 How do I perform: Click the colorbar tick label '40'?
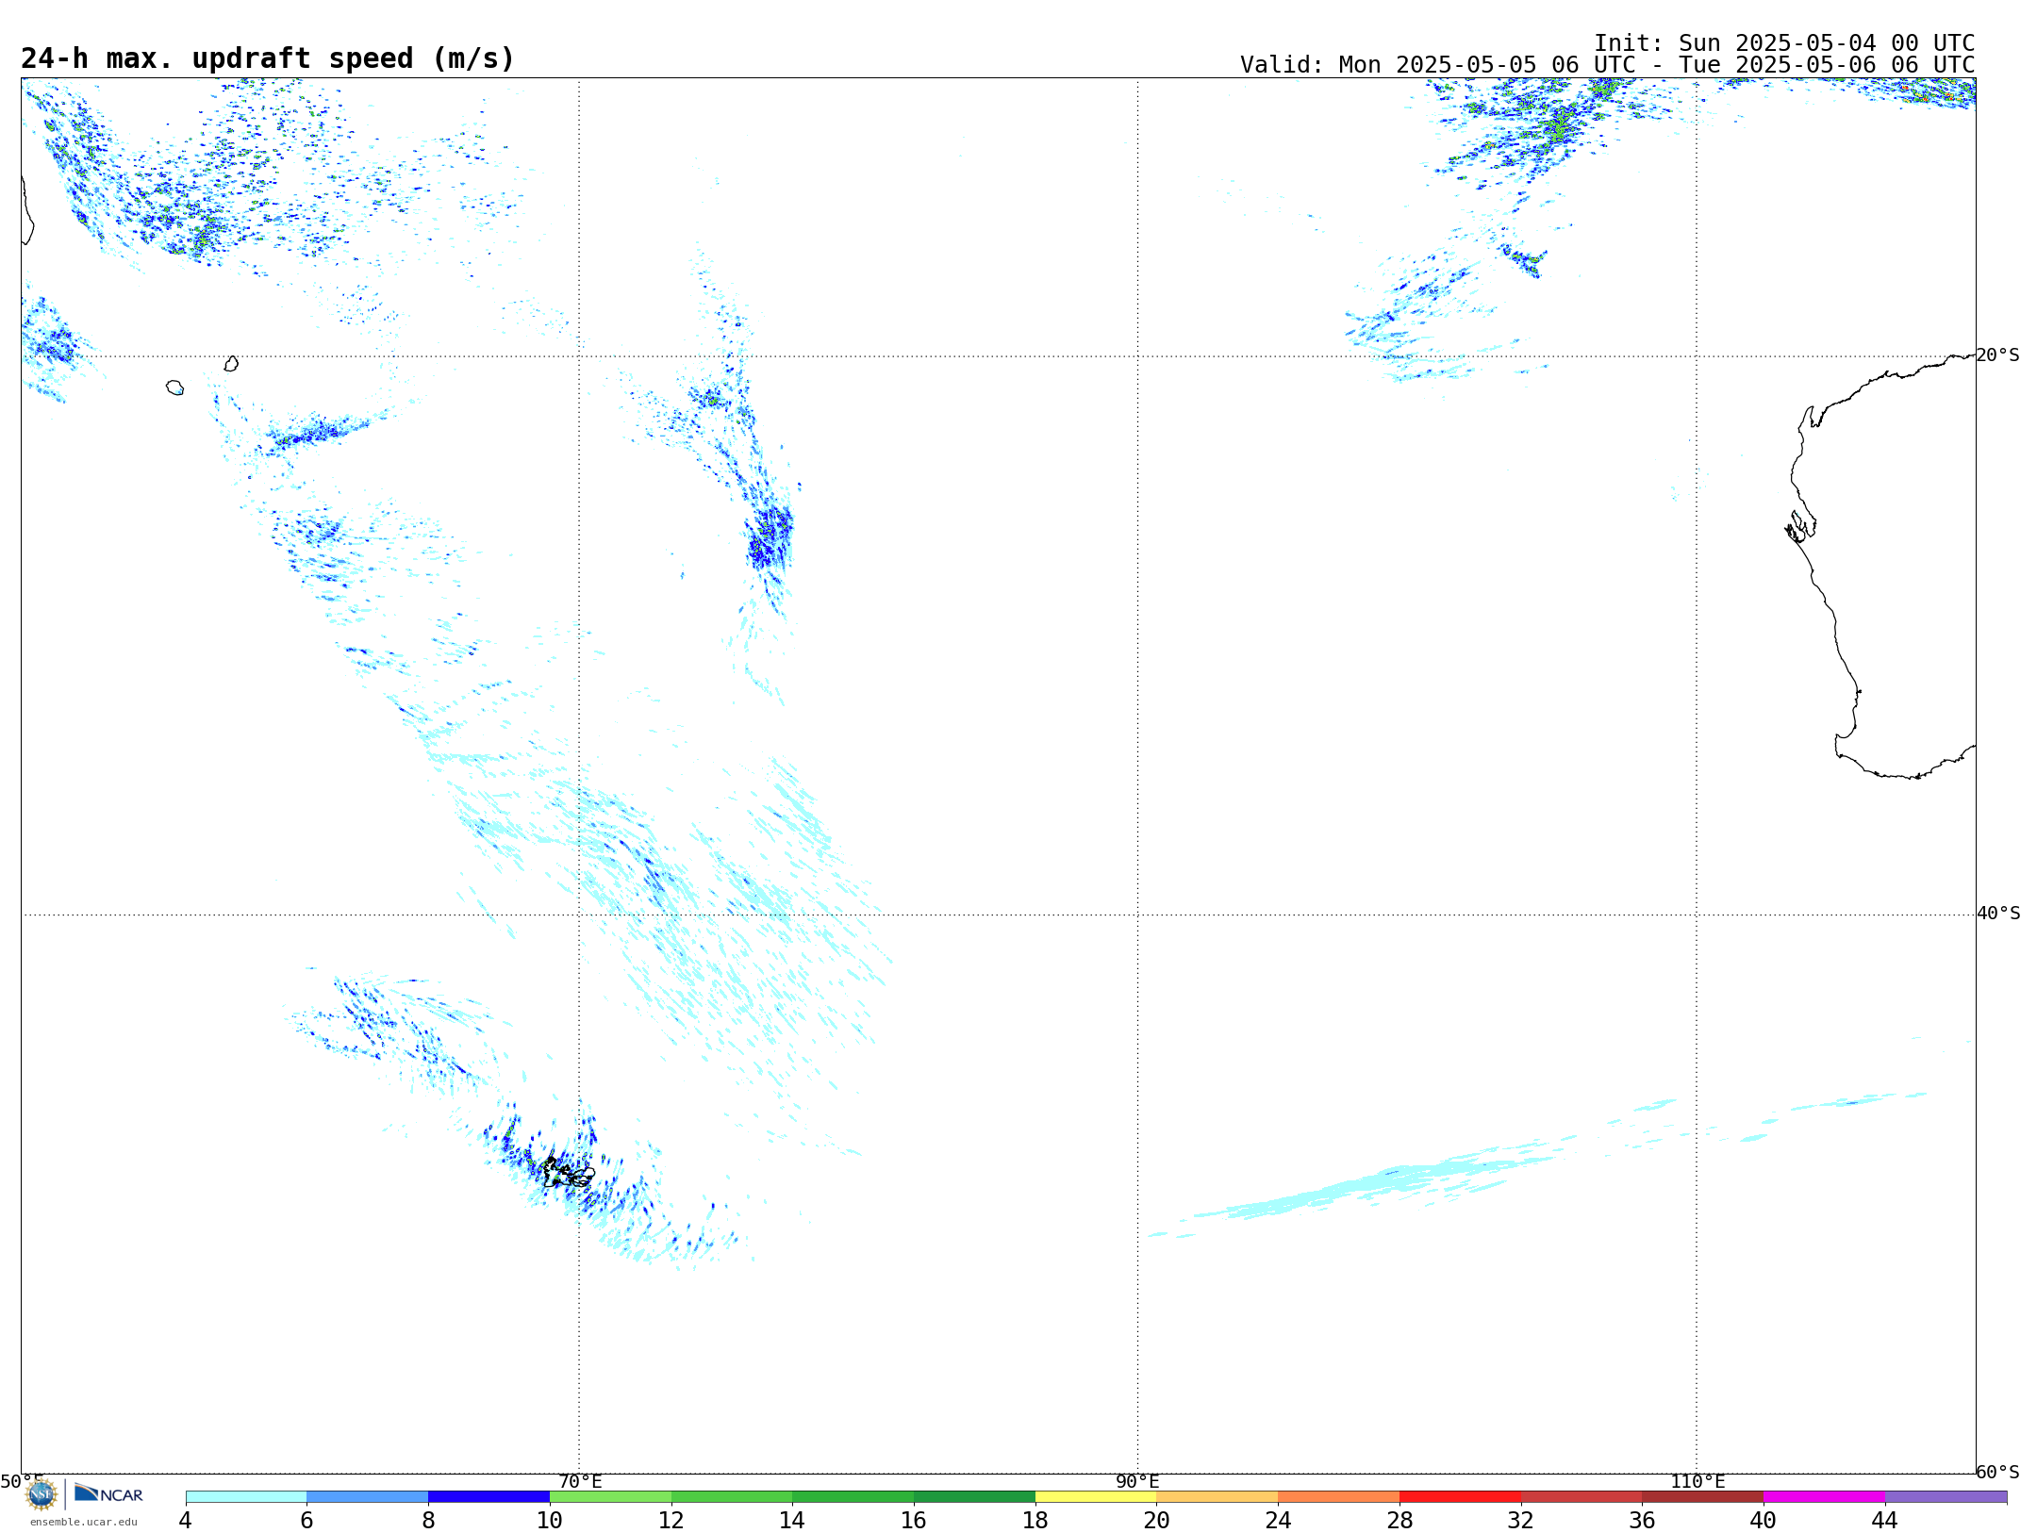click(1764, 1520)
